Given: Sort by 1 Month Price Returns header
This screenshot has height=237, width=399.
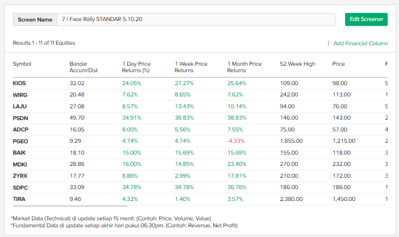Looking at the screenshot, I should 244,67.
